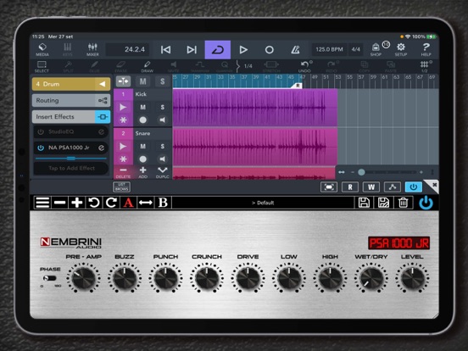468x351 pixels.
Task: Solo the Snare track
Action: (163, 146)
